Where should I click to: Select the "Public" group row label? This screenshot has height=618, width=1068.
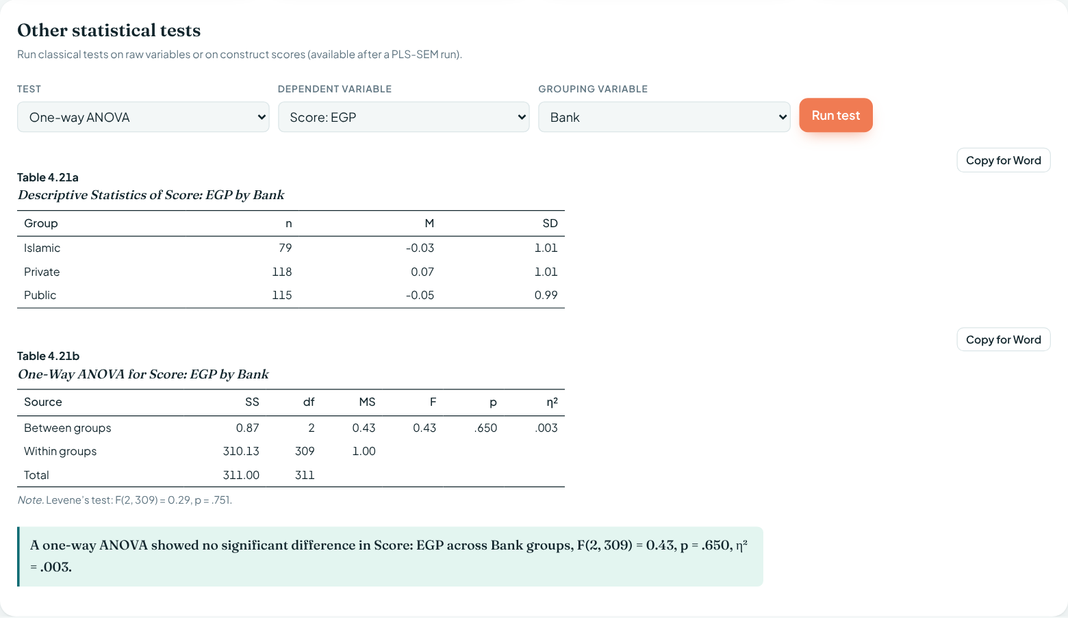(40, 295)
